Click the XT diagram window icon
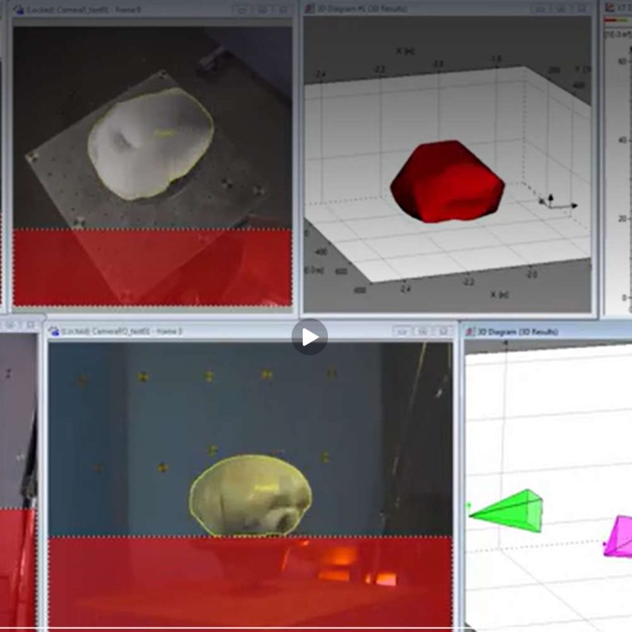Viewport: 632px width, 632px height. point(610,7)
